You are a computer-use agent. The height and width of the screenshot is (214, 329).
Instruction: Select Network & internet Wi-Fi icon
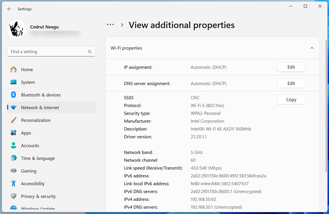[13, 108]
